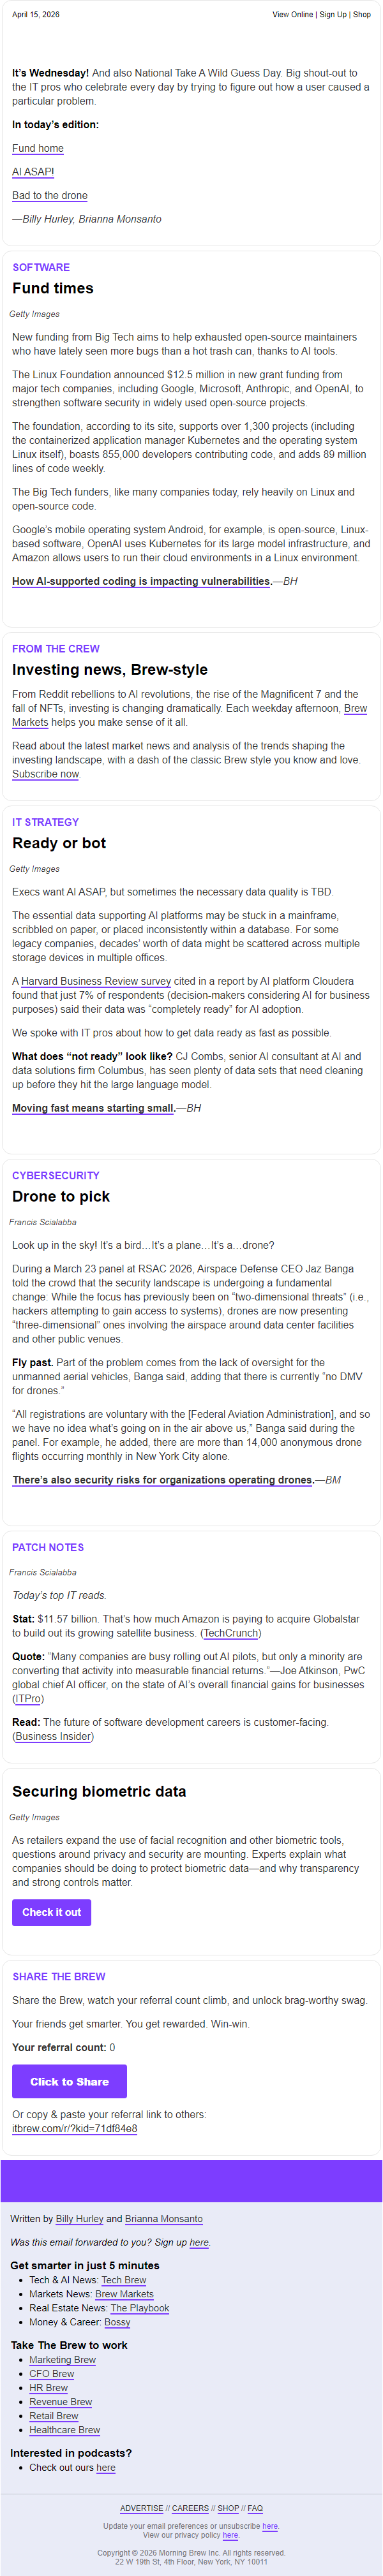Screen dimensions: 383x2576
Task: Open the TechCrunch source link
Action: [231, 1633]
